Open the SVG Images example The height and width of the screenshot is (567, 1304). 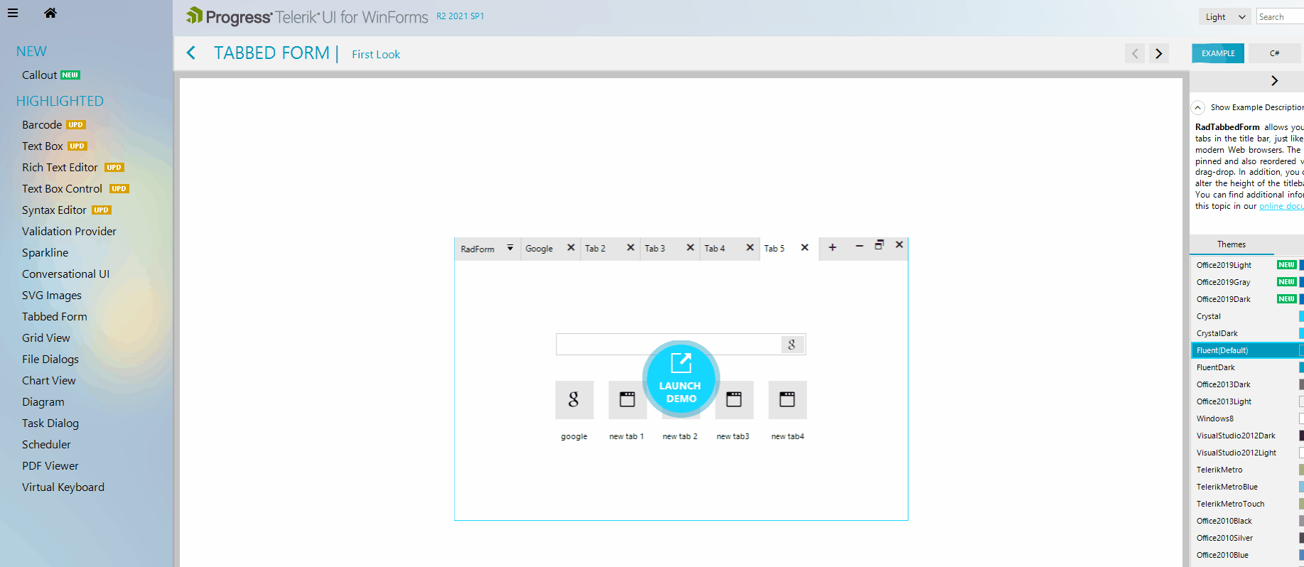pyautogui.click(x=52, y=295)
